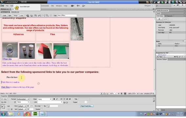Click the show only set properties icon
Image resolution: width=186 pixels, height=118 pixels.
(x=164, y=57)
